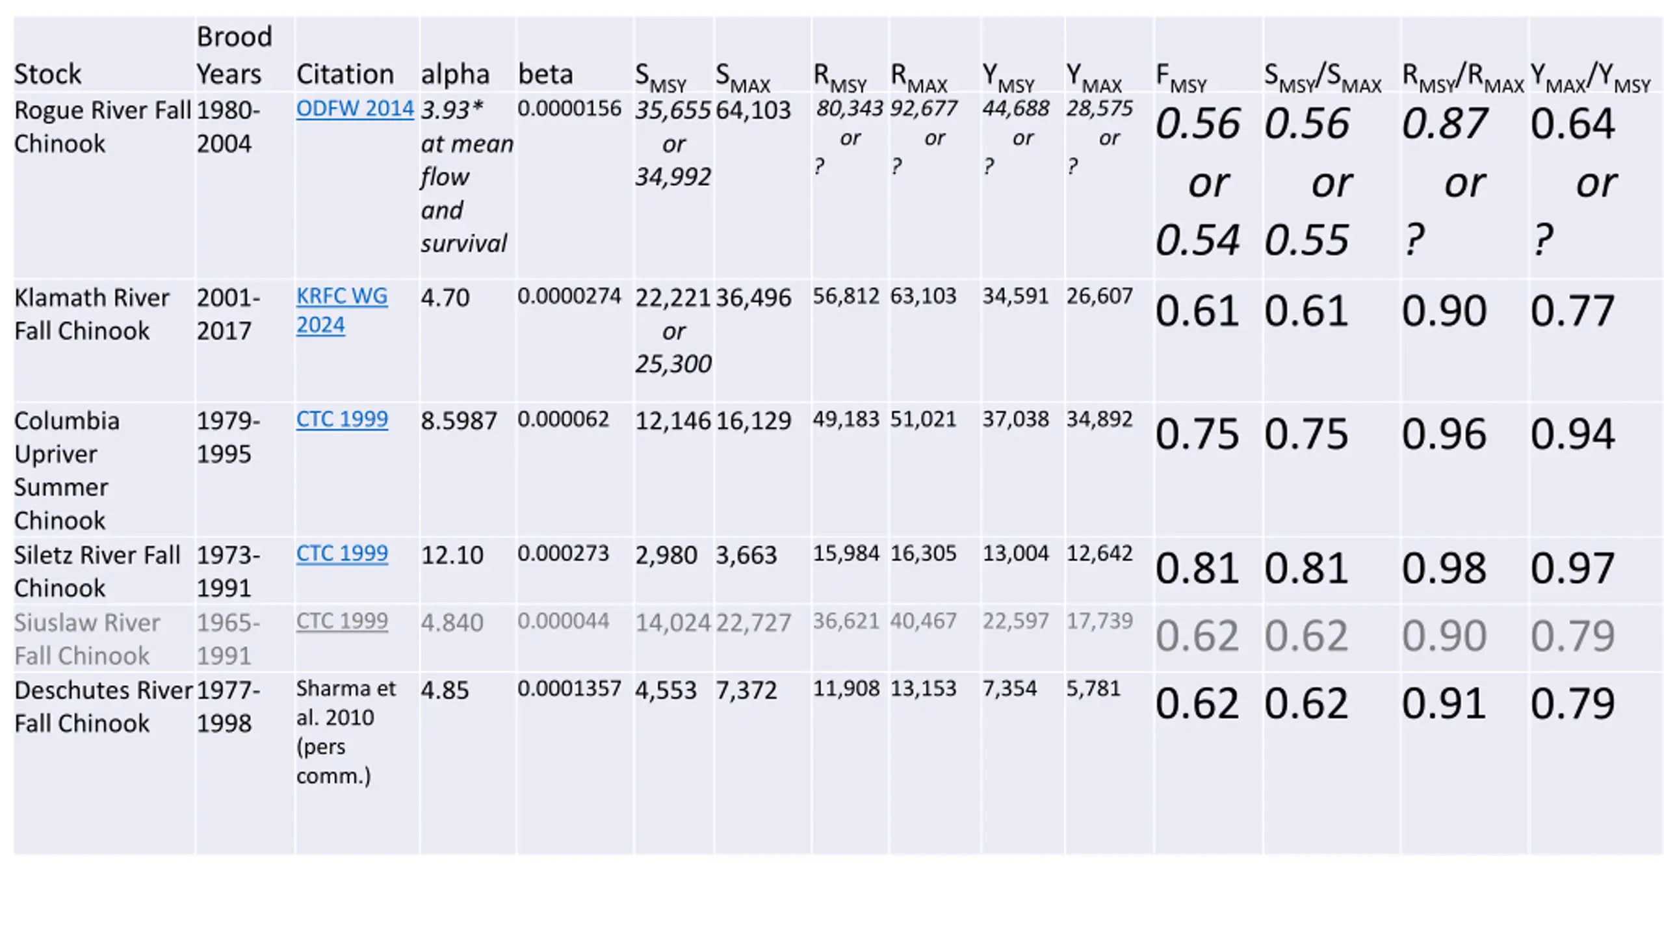Click alpha value 8.5987
1664x936 pixels.
tap(459, 421)
